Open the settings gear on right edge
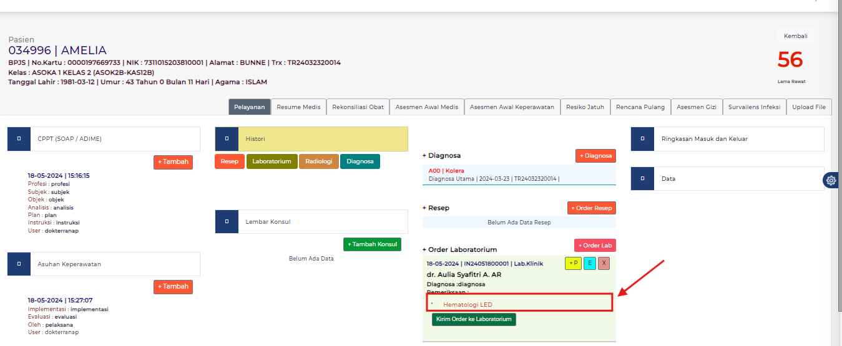The image size is (842, 346). pos(831,180)
